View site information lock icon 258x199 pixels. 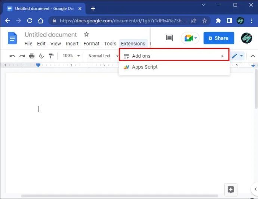[55, 20]
